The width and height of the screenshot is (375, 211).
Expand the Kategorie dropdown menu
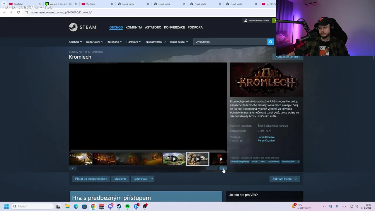115,42
